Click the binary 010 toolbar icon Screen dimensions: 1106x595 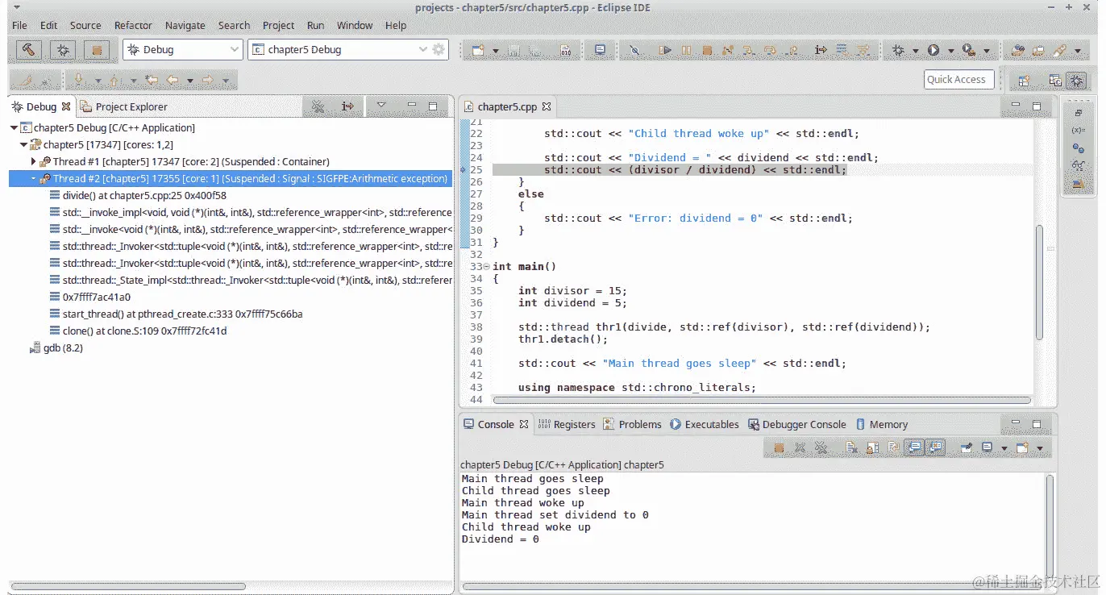(x=565, y=50)
